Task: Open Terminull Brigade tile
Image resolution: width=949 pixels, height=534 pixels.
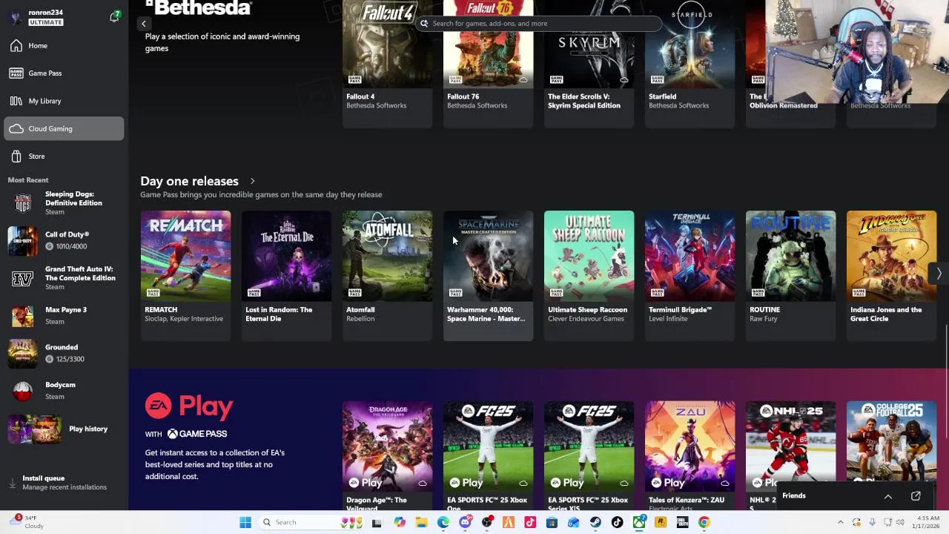Action: pyautogui.click(x=690, y=275)
